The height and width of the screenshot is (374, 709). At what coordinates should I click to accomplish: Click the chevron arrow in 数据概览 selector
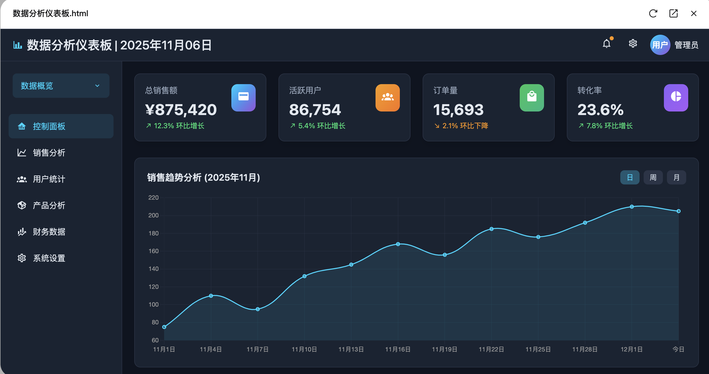pyautogui.click(x=97, y=86)
